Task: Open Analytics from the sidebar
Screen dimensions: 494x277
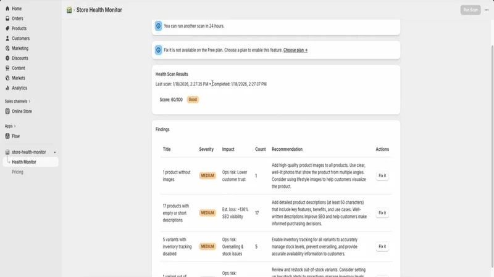Action: click(x=20, y=88)
